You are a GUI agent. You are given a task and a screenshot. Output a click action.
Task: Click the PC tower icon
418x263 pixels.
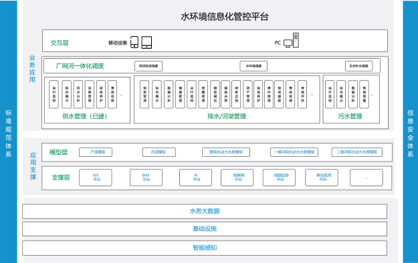coord(296,40)
